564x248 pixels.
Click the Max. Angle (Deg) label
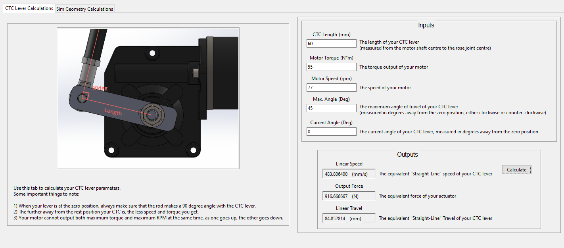click(x=332, y=99)
